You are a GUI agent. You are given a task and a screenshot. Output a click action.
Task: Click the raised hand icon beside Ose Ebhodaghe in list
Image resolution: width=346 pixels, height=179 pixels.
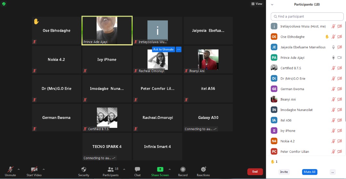click(327, 37)
